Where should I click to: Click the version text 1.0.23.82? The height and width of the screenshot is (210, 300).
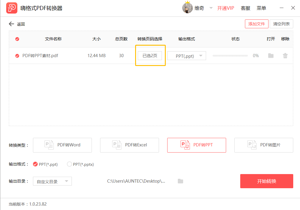[x=38, y=204]
